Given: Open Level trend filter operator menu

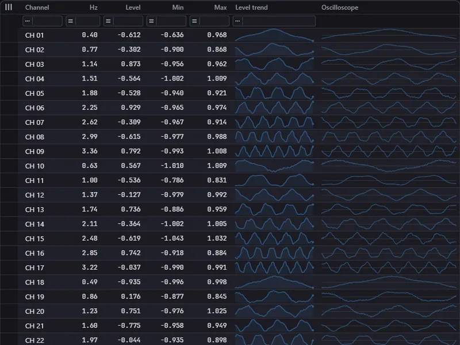Looking at the screenshot, I should 237,21.
